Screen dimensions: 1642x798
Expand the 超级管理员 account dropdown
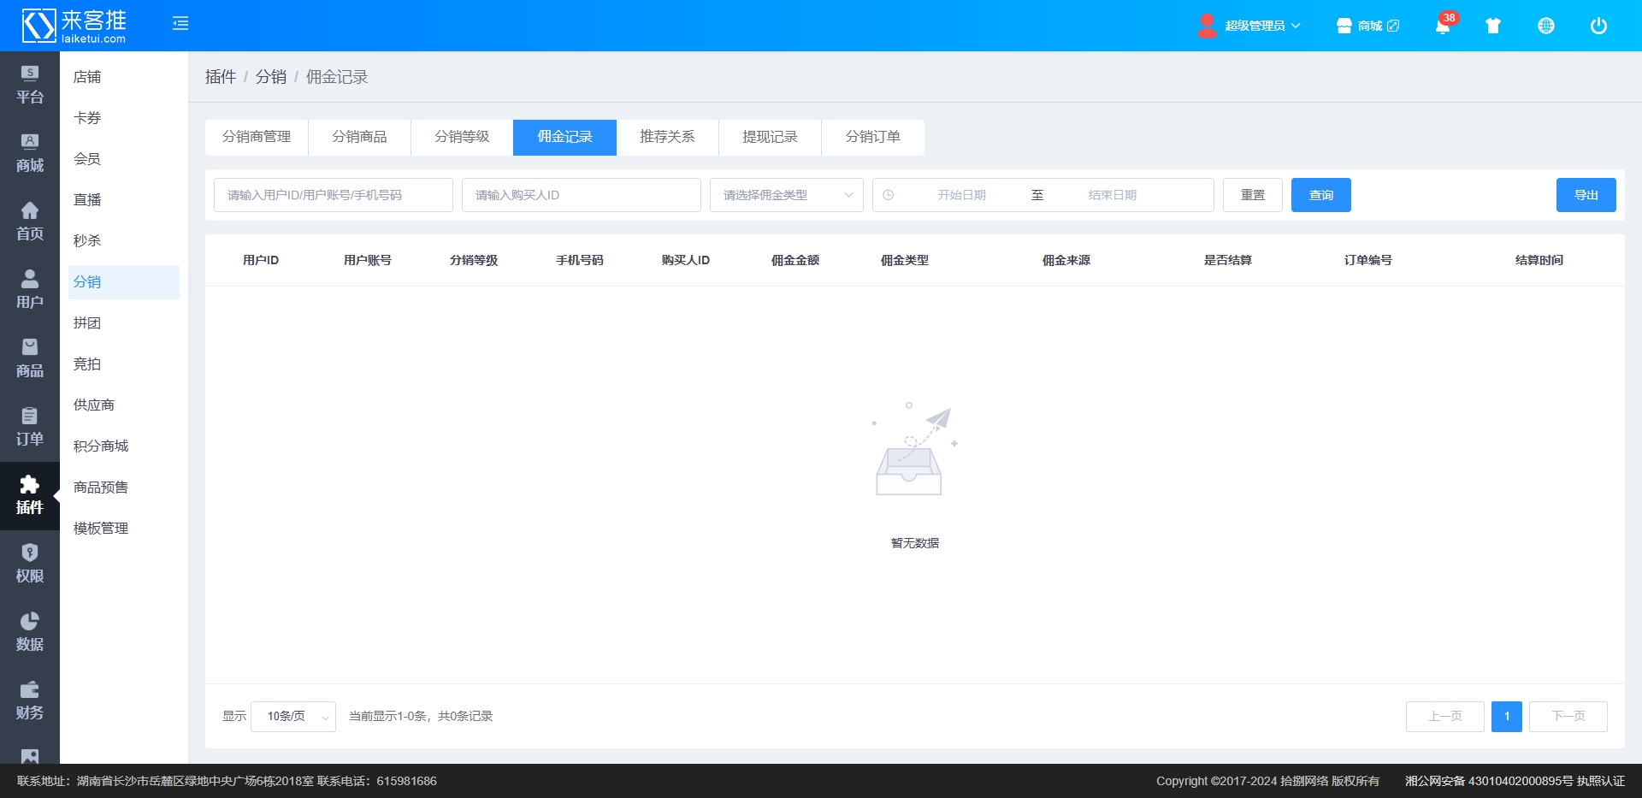pos(1254,27)
